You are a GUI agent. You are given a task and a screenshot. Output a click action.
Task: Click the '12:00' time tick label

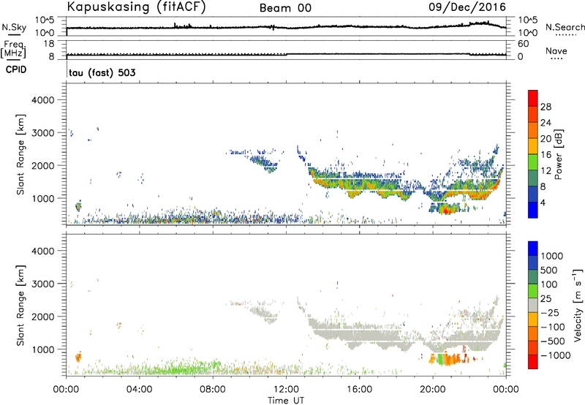[x=286, y=390]
